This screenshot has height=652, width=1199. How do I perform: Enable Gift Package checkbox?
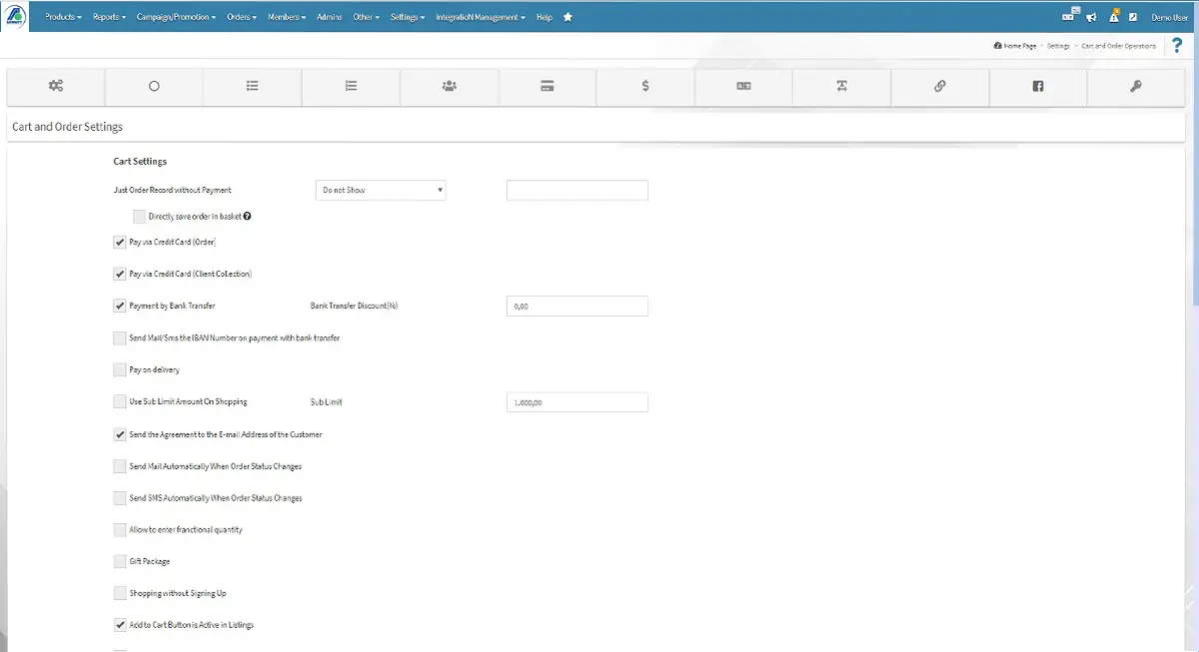120,561
